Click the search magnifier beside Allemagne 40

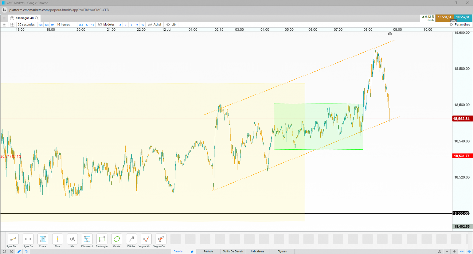[x=37, y=18]
